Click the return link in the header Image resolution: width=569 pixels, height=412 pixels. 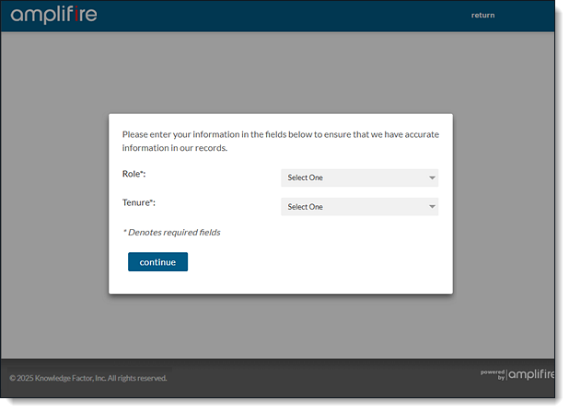point(482,15)
